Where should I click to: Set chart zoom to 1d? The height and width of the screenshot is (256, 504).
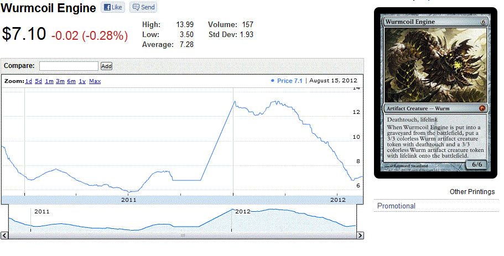[29, 81]
